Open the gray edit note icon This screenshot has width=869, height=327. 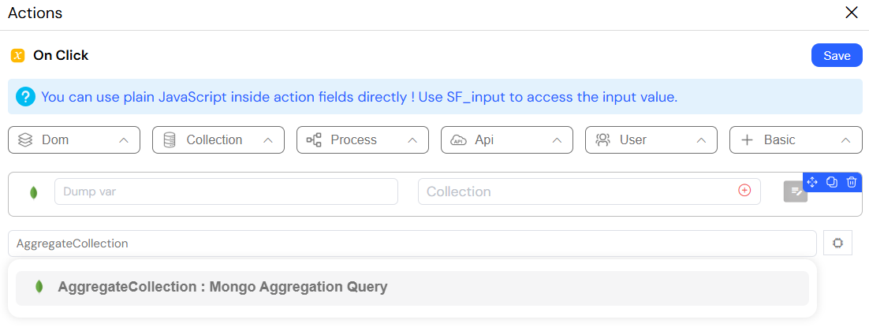point(796,191)
